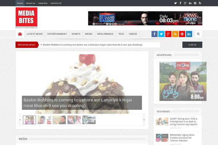Click the red home icon in navbar
The image size is (218, 145).
point(20,34)
